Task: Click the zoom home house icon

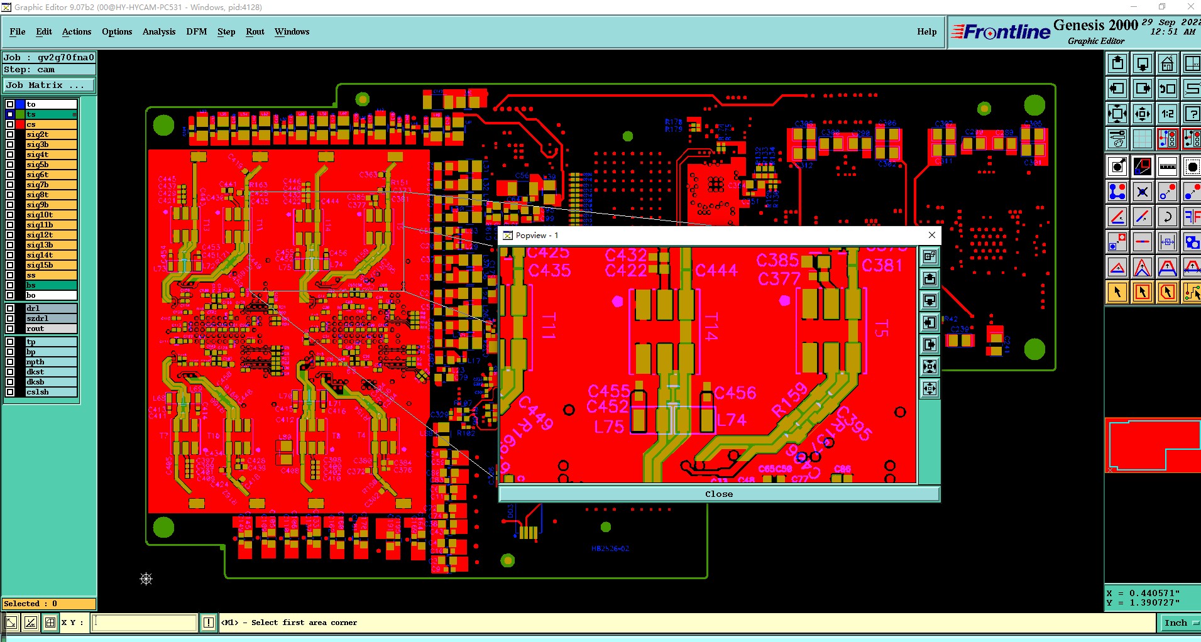Action: 1167,63
